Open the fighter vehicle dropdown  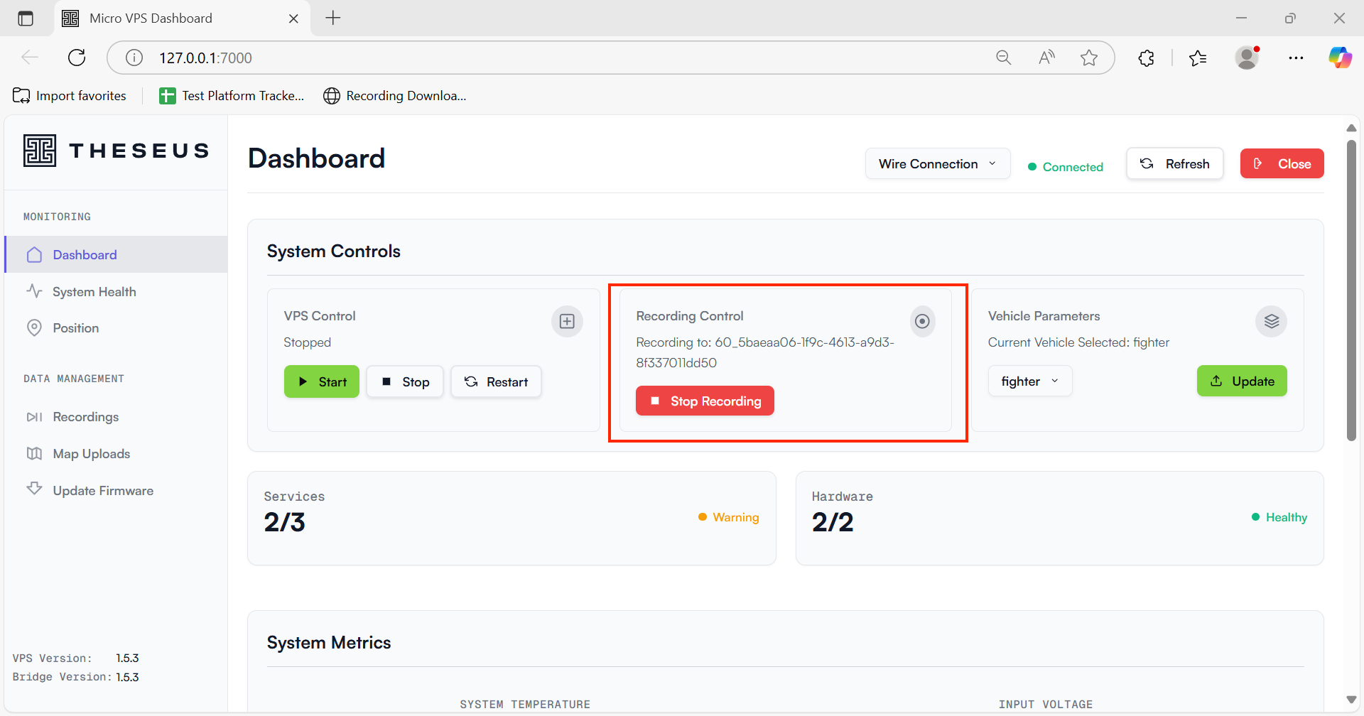1029,381
